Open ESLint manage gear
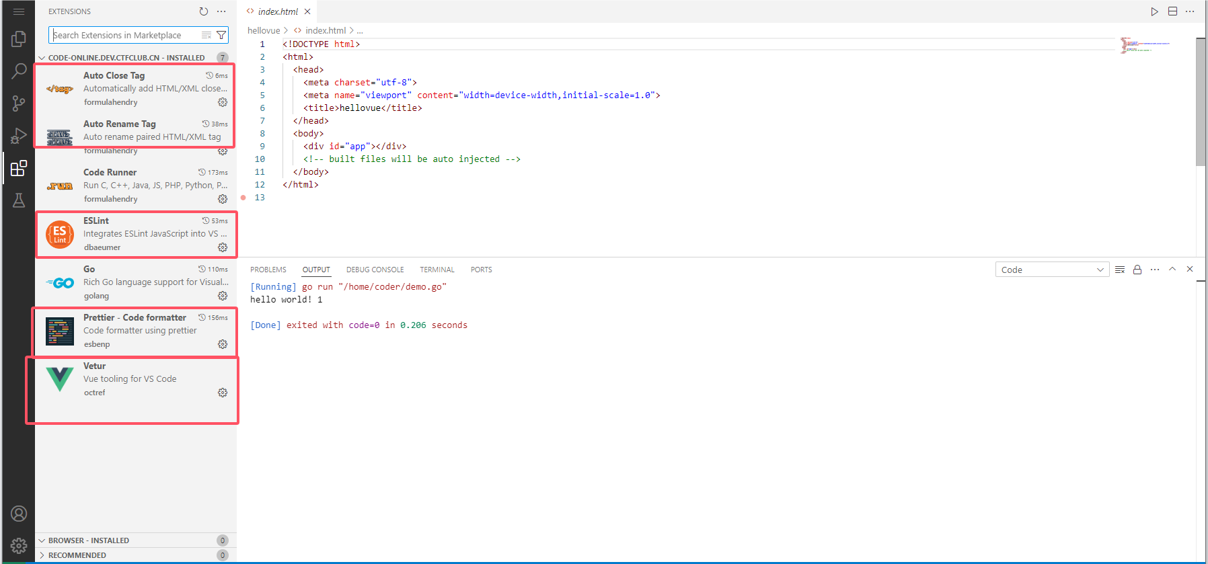 click(223, 247)
